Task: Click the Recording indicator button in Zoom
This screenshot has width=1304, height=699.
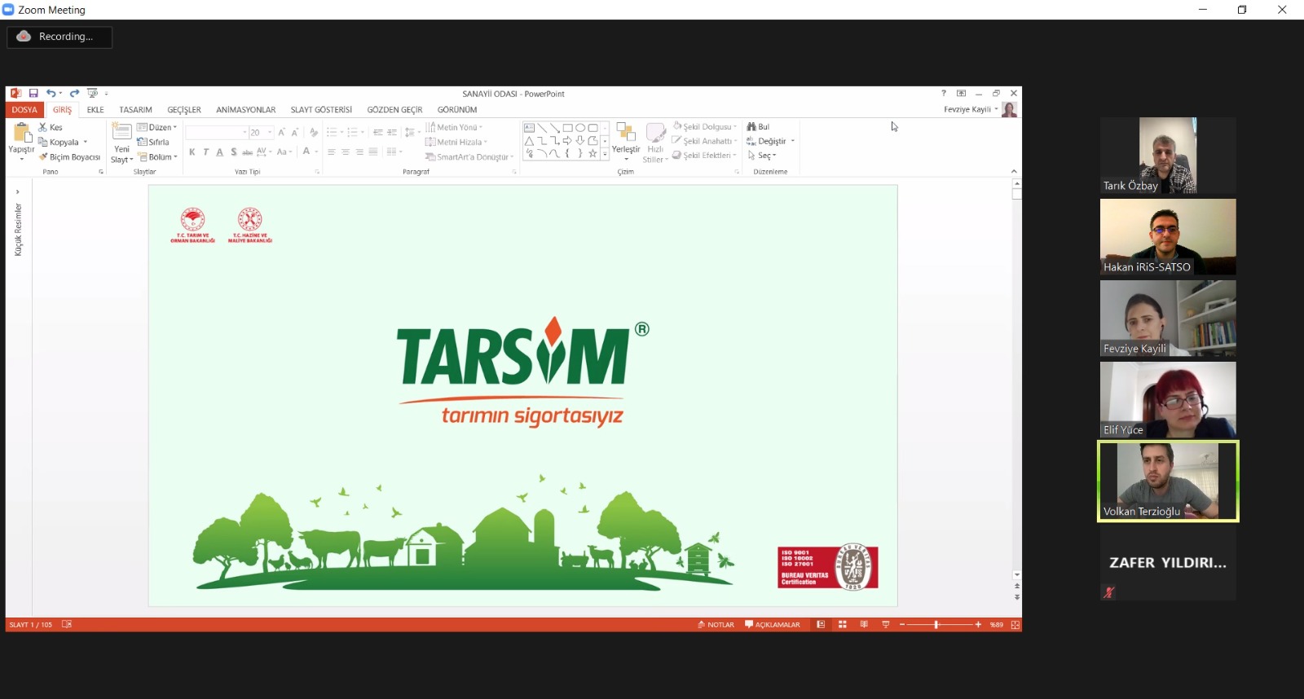Action: [59, 37]
